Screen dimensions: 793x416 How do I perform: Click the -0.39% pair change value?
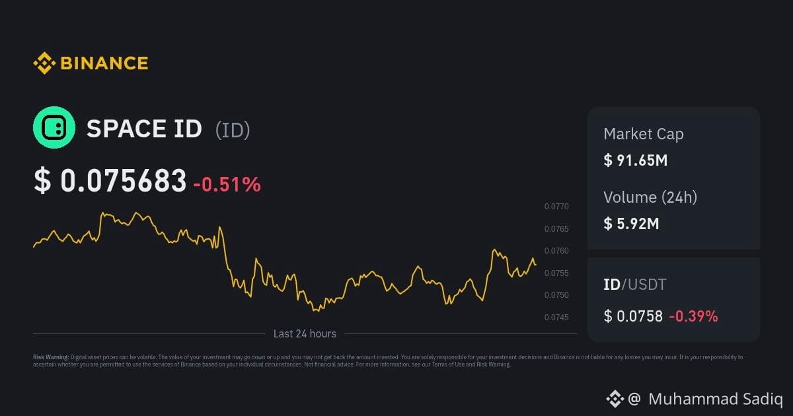(x=693, y=316)
